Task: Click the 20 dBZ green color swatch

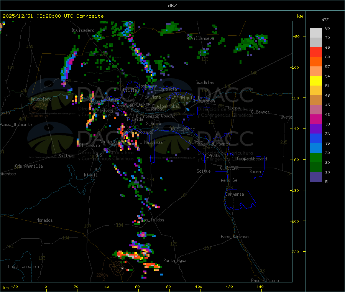Action: [x=316, y=167]
